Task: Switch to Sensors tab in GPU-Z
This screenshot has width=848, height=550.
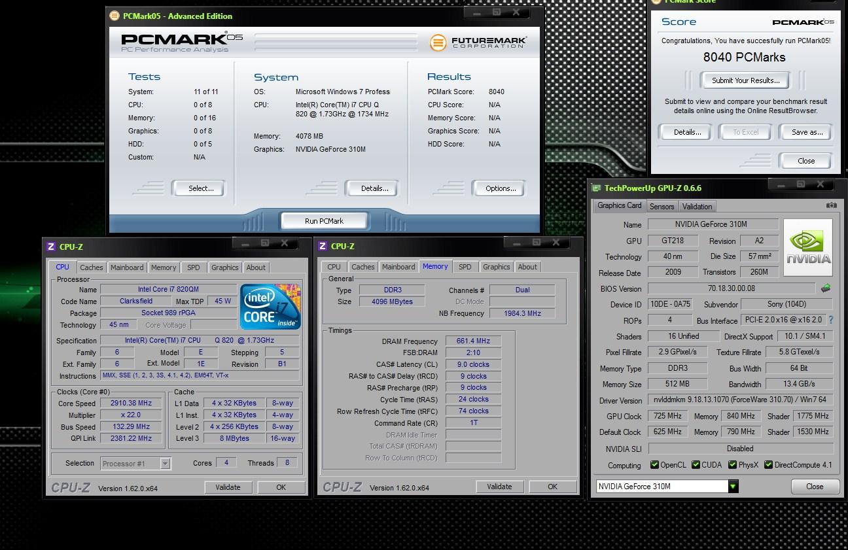Action: (662, 206)
